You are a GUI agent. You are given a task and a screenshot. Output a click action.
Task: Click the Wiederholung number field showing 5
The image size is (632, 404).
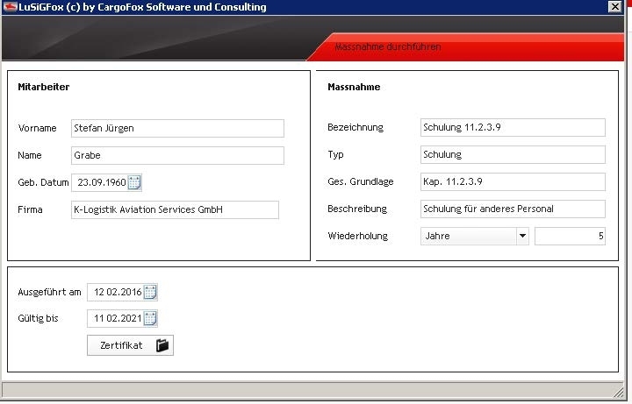[x=570, y=237]
